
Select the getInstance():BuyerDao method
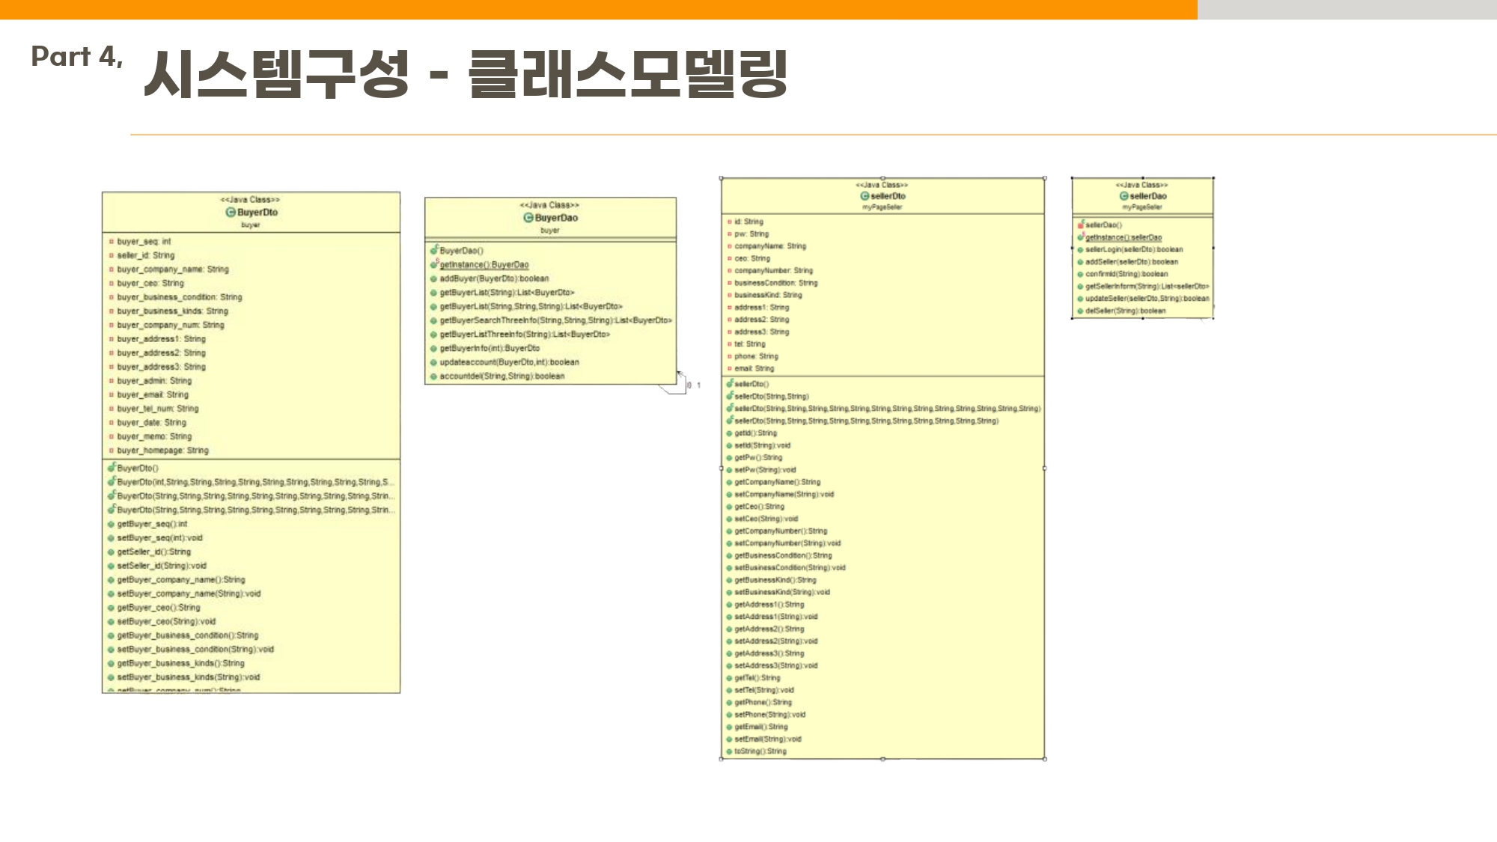pyautogui.click(x=484, y=265)
